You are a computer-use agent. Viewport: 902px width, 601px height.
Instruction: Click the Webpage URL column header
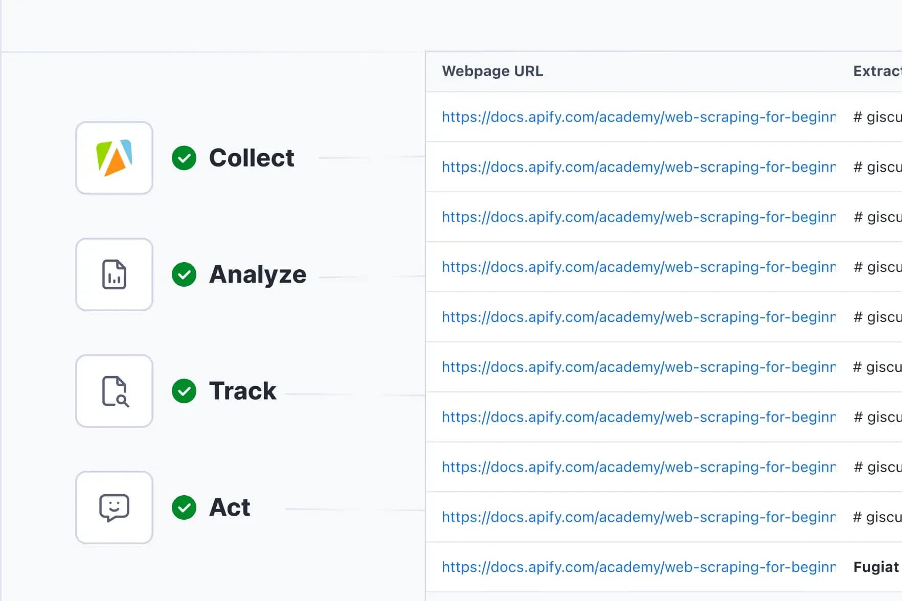click(492, 71)
